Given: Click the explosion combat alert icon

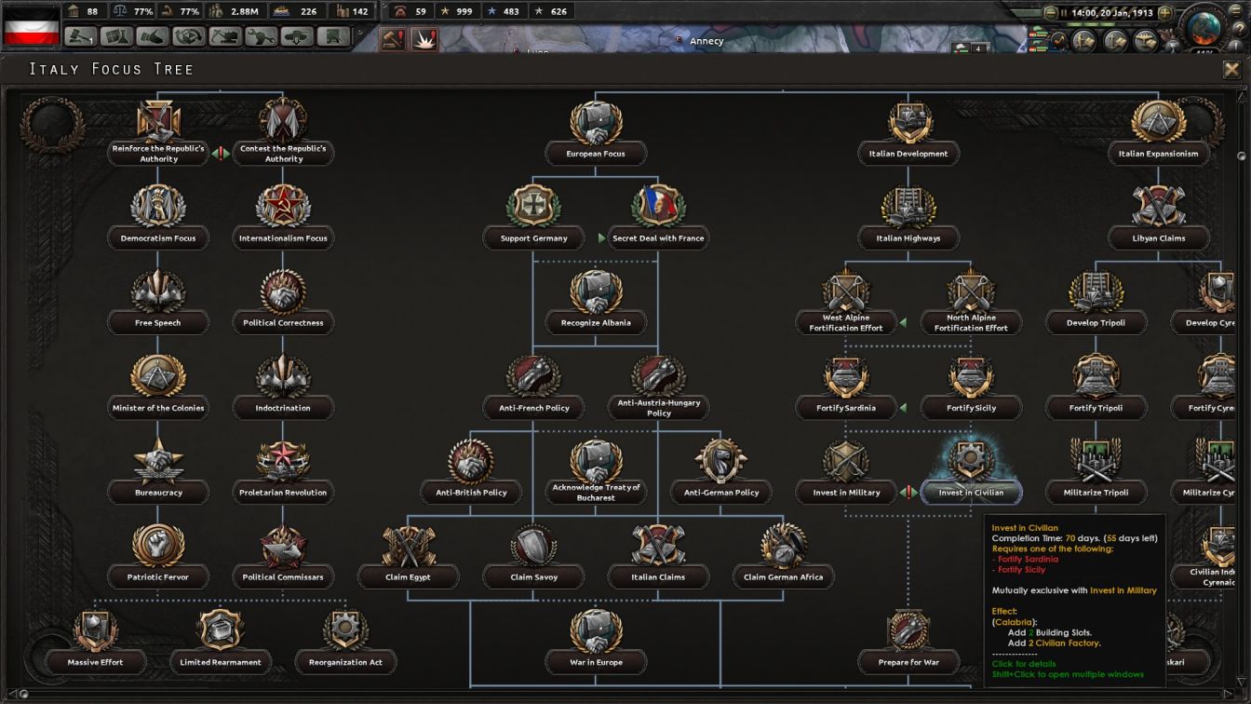Looking at the screenshot, I should [x=425, y=39].
